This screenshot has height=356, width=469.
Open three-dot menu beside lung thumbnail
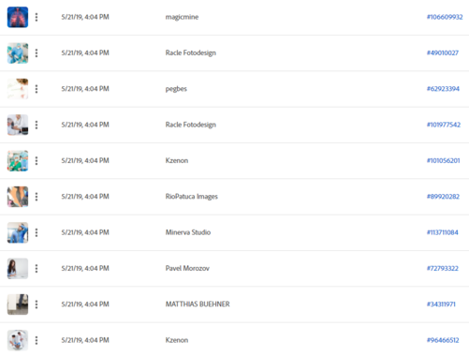(x=37, y=17)
